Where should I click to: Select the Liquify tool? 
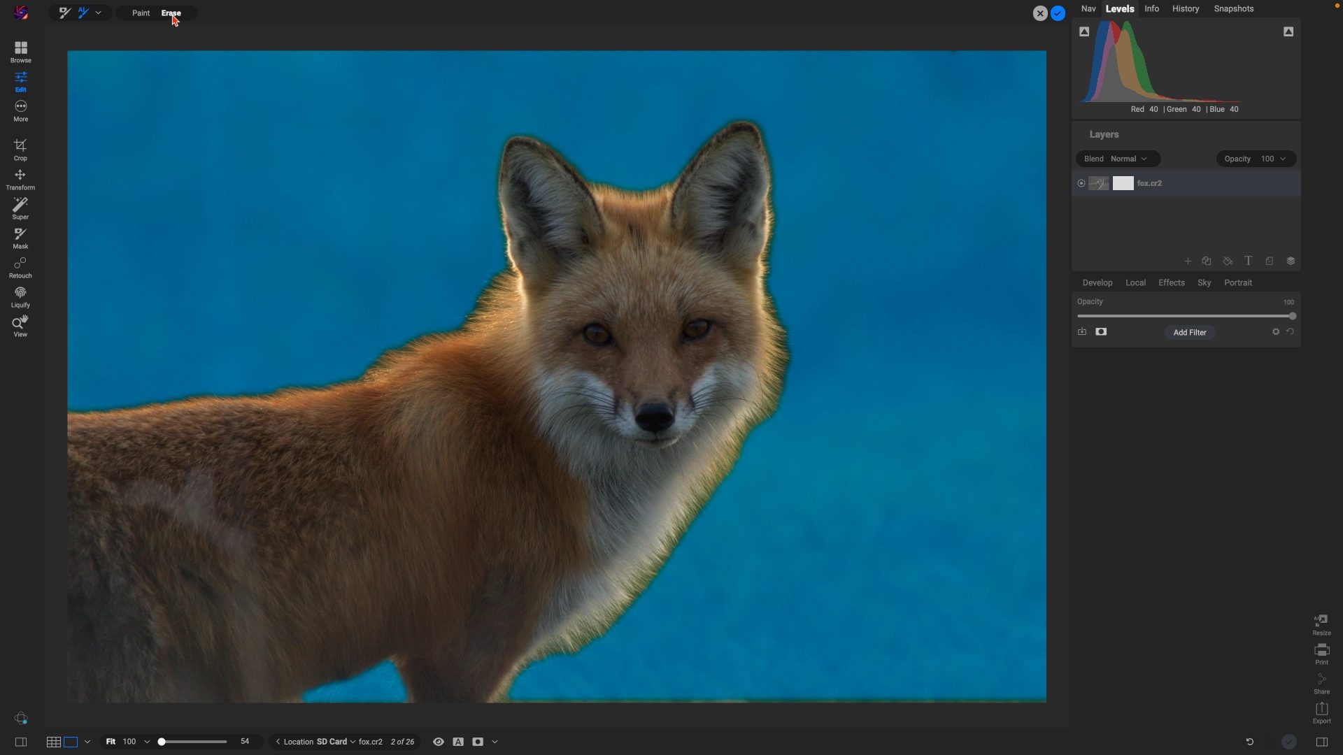(x=20, y=296)
